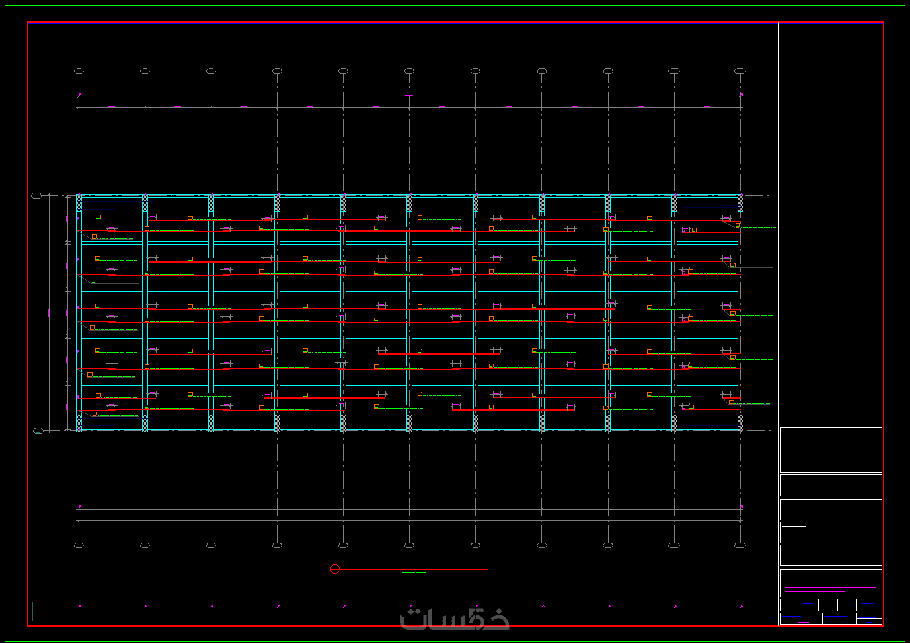The width and height of the screenshot is (910, 643).
Task: Click the overall dimension line below the plan
Action: (x=409, y=520)
